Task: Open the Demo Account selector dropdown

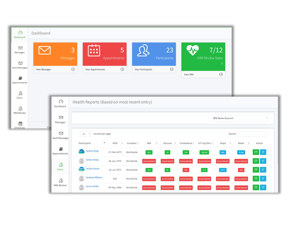Action: [239, 118]
